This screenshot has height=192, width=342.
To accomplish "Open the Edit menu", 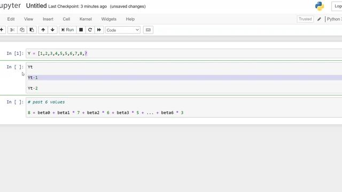I will (11, 19).
